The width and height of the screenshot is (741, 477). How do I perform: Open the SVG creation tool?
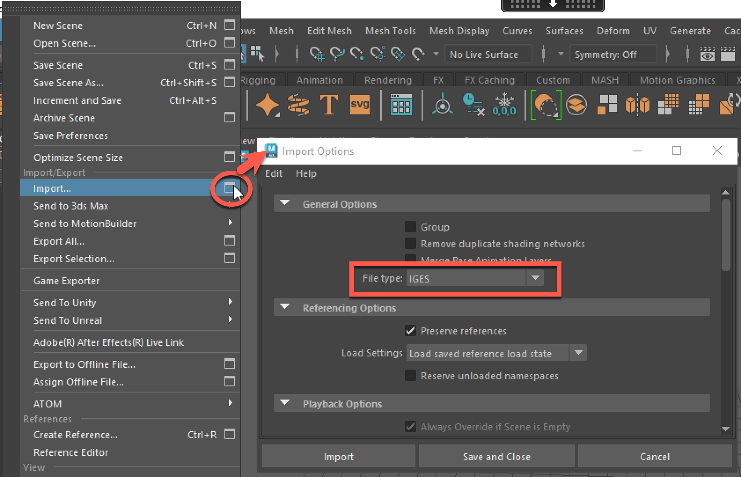(360, 104)
